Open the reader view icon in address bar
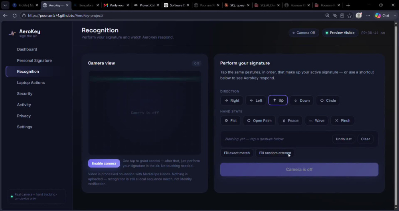 (x=342, y=15)
